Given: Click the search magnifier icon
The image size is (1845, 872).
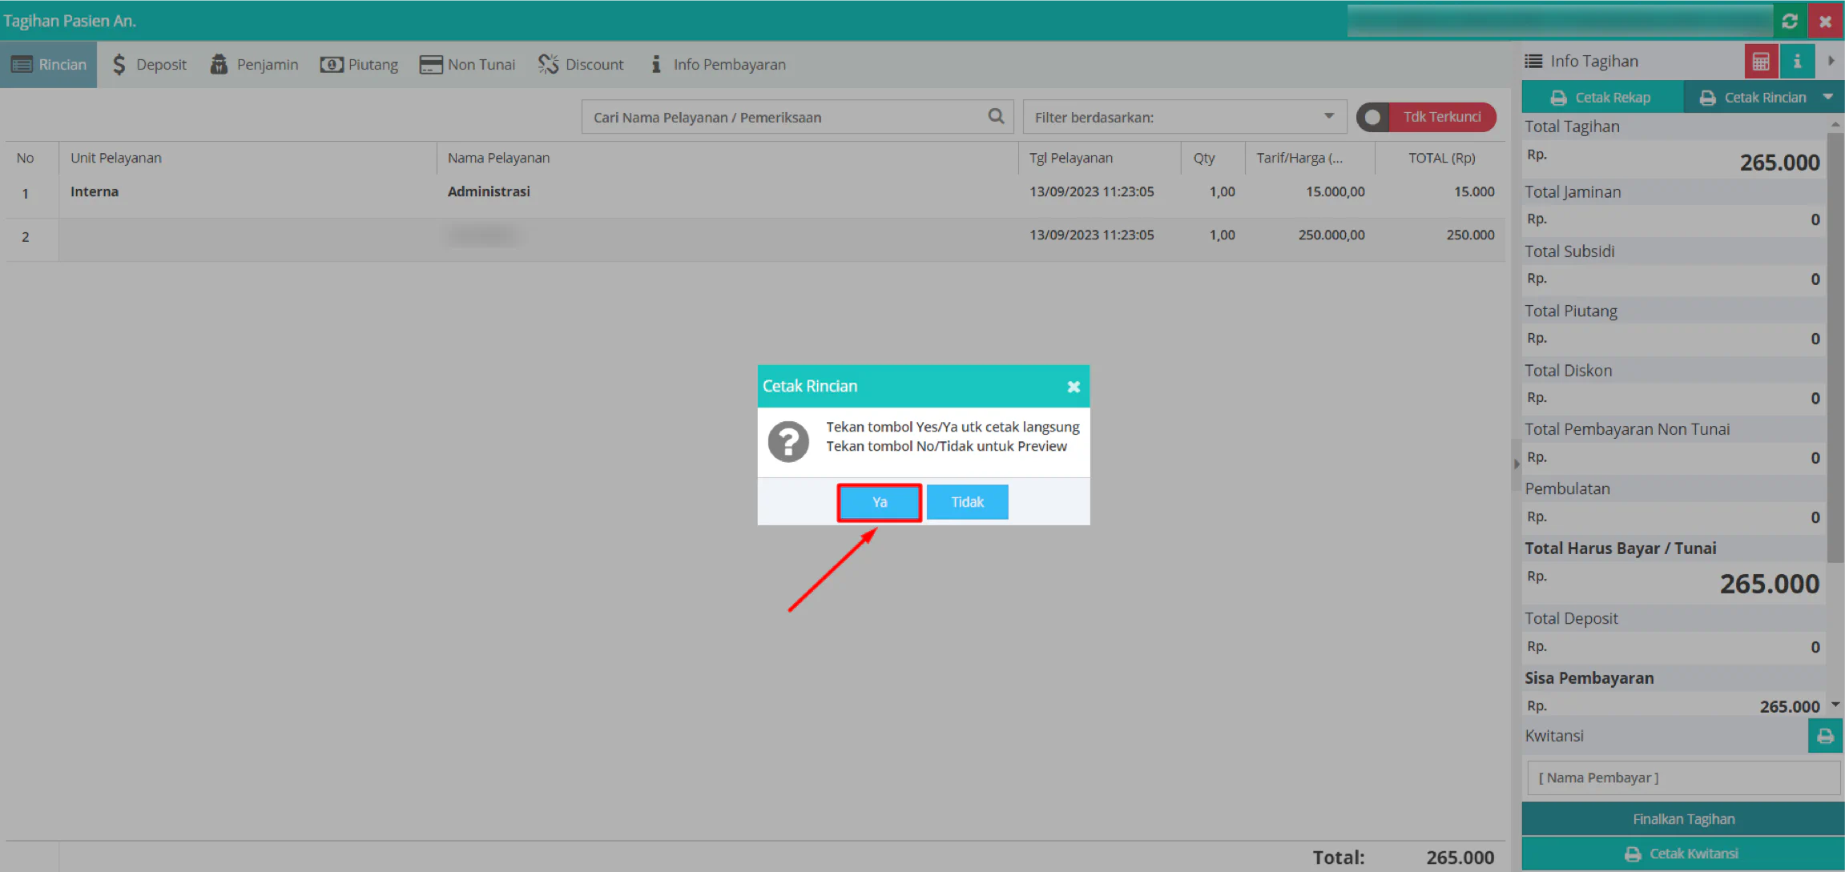Looking at the screenshot, I should coord(996,116).
